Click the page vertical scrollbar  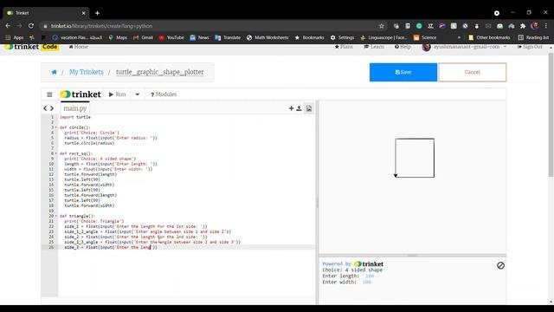coord(551,115)
